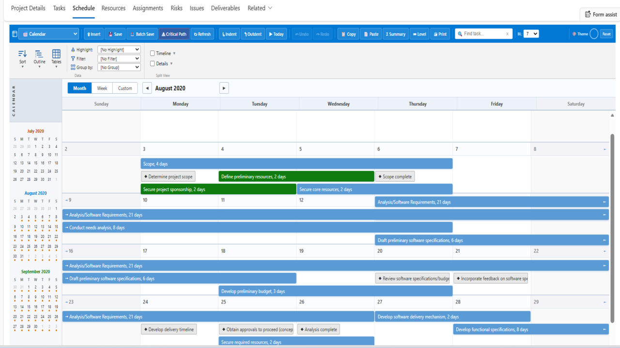Select the Analysis complete milestone
This screenshot has width=620, height=348.
pyautogui.click(x=318, y=330)
